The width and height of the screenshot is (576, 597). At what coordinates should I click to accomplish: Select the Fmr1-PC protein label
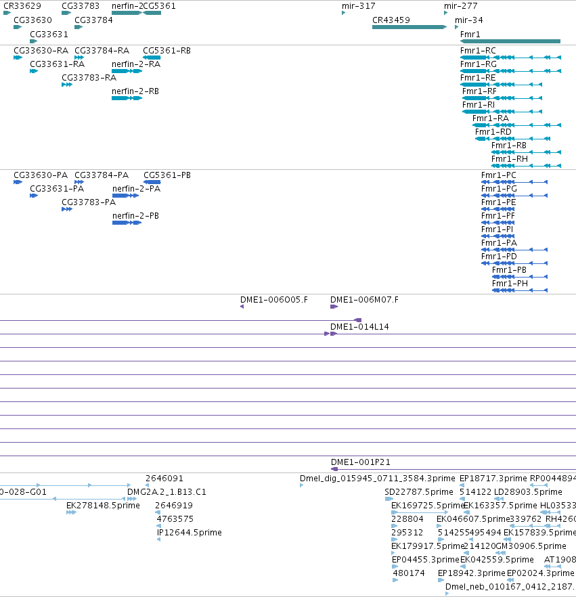(x=499, y=175)
